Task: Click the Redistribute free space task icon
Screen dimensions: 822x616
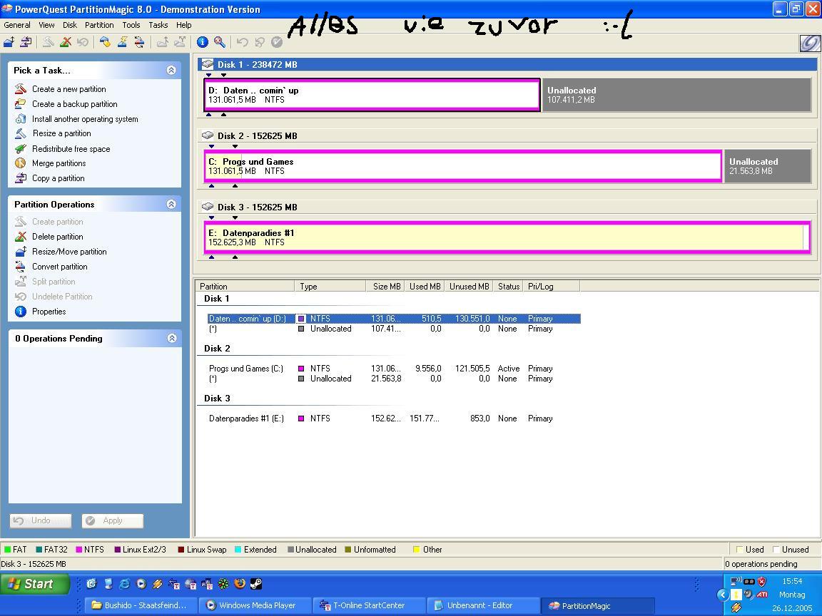Action: tap(21, 149)
